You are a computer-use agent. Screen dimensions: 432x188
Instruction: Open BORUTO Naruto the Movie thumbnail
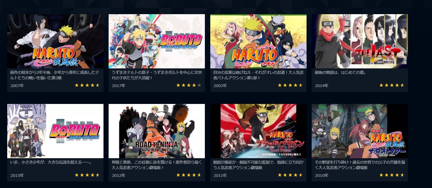point(55,131)
